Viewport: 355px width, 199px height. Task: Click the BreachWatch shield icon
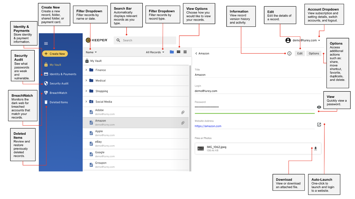tap(46, 93)
